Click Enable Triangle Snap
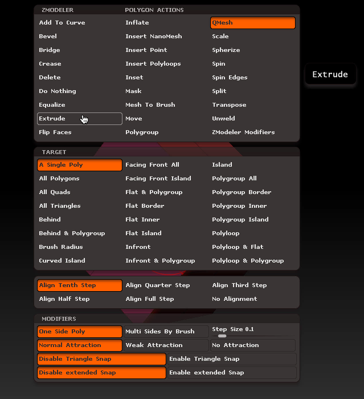This screenshot has width=364, height=399. click(232, 359)
